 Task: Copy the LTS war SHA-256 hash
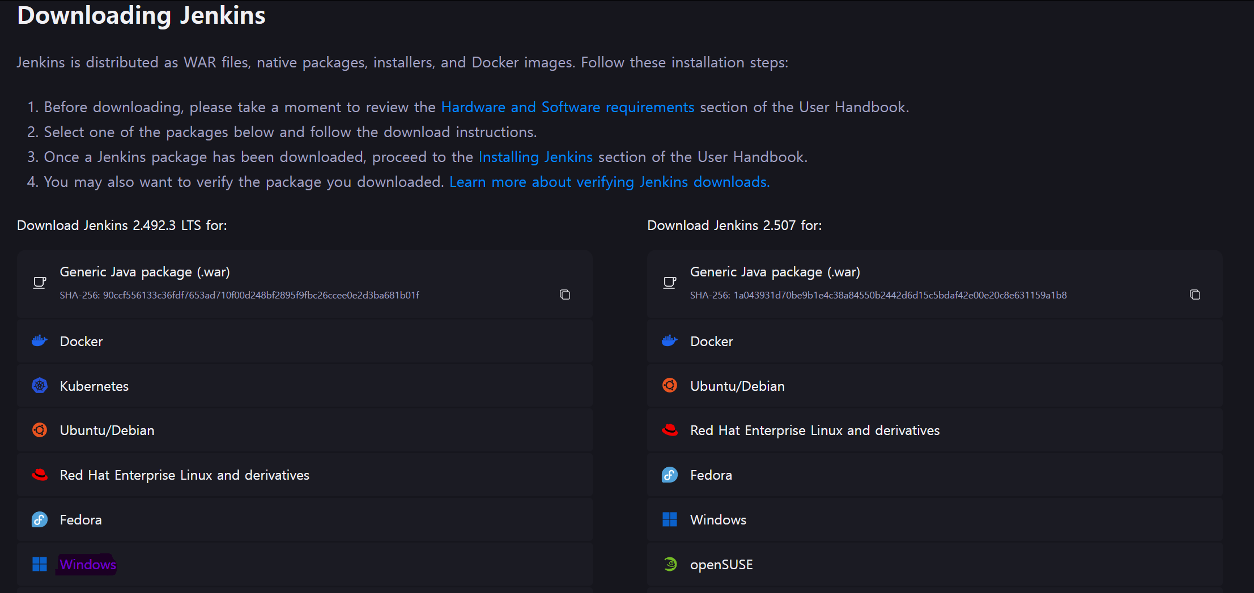(x=564, y=295)
